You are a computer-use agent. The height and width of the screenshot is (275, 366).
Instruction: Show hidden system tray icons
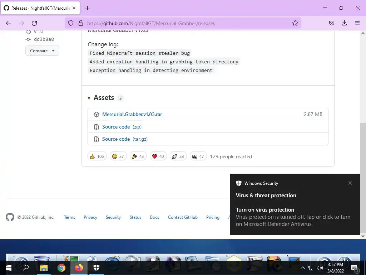[x=302, y=268]
